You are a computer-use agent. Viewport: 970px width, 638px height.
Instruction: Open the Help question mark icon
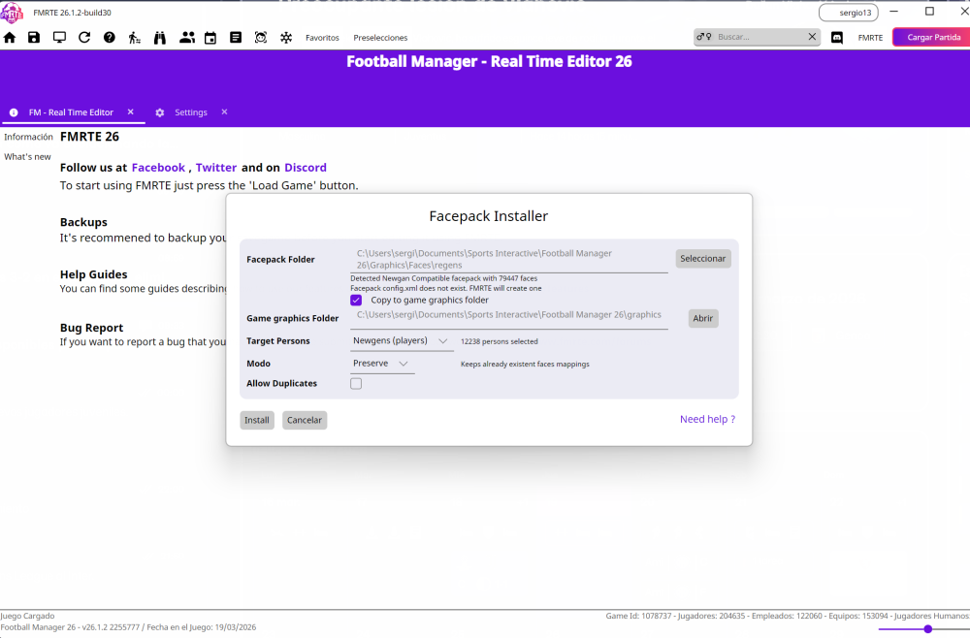tap(110, 38)
